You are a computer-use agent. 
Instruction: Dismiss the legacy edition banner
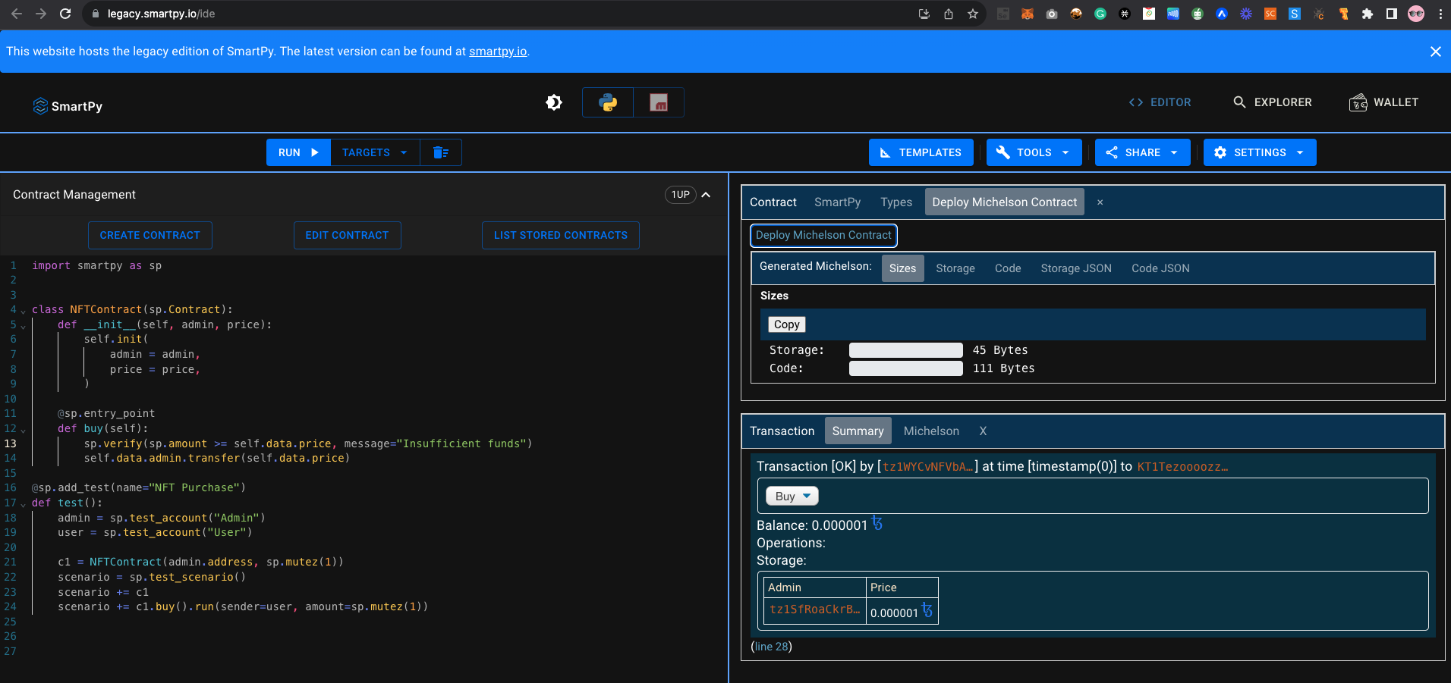(1435, 52)
